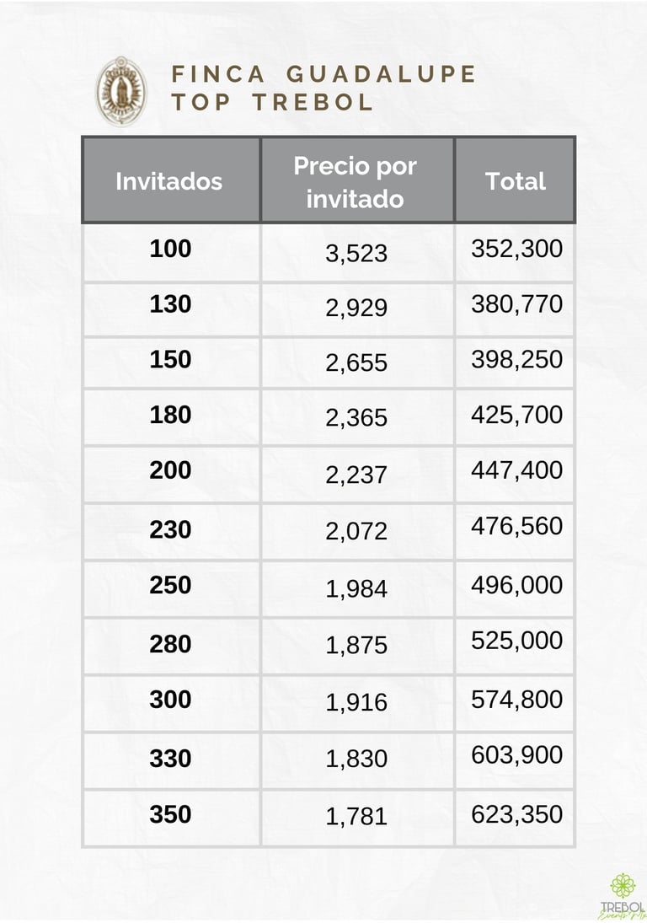Select the 280 guests cell
The width and height of the screenshot is (647, 923).
coord(170,644)
